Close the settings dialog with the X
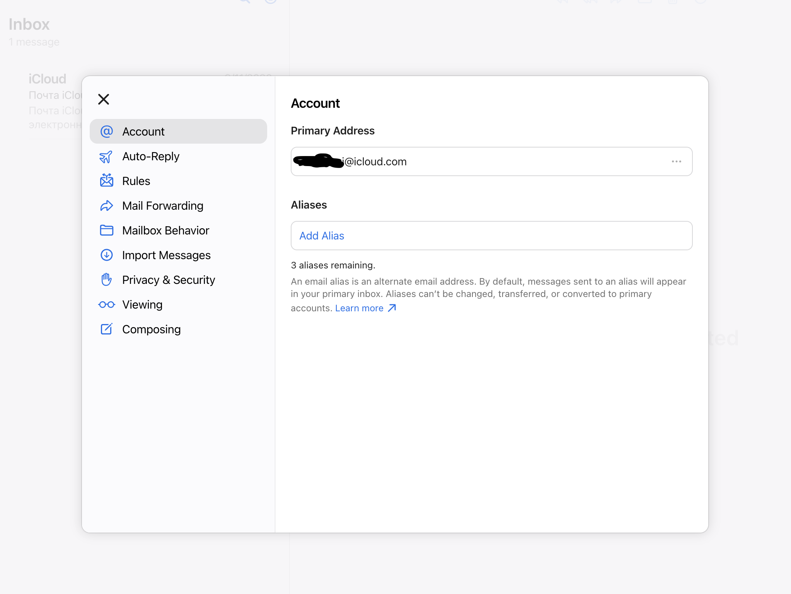The height and width of the screenshot is (594, 791). (x=103, y=99)
